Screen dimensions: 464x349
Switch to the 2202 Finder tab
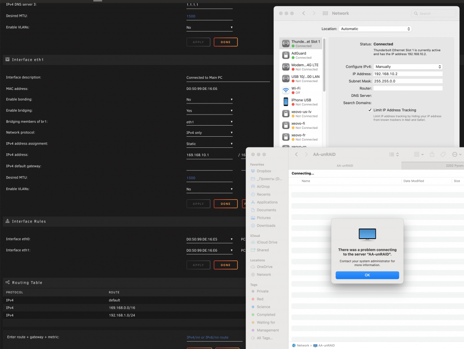(x=432, y=165)
